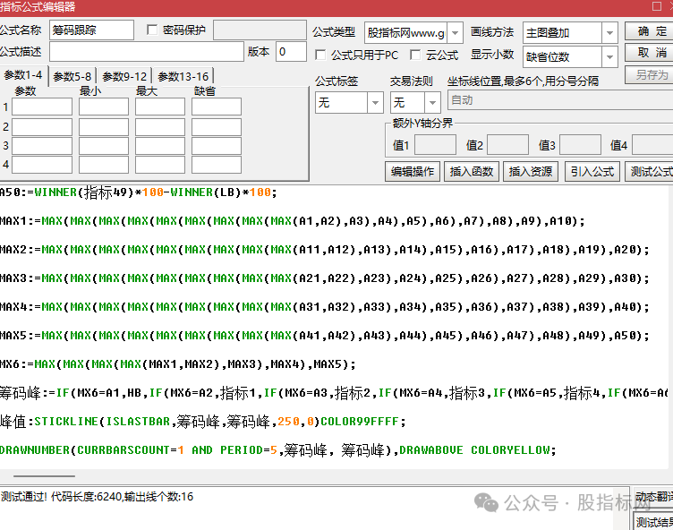Click the 测试公式 button
Image resolution: width=673 pixels, height=530 pixels.
pyautogui.click(x=650, y=171)
